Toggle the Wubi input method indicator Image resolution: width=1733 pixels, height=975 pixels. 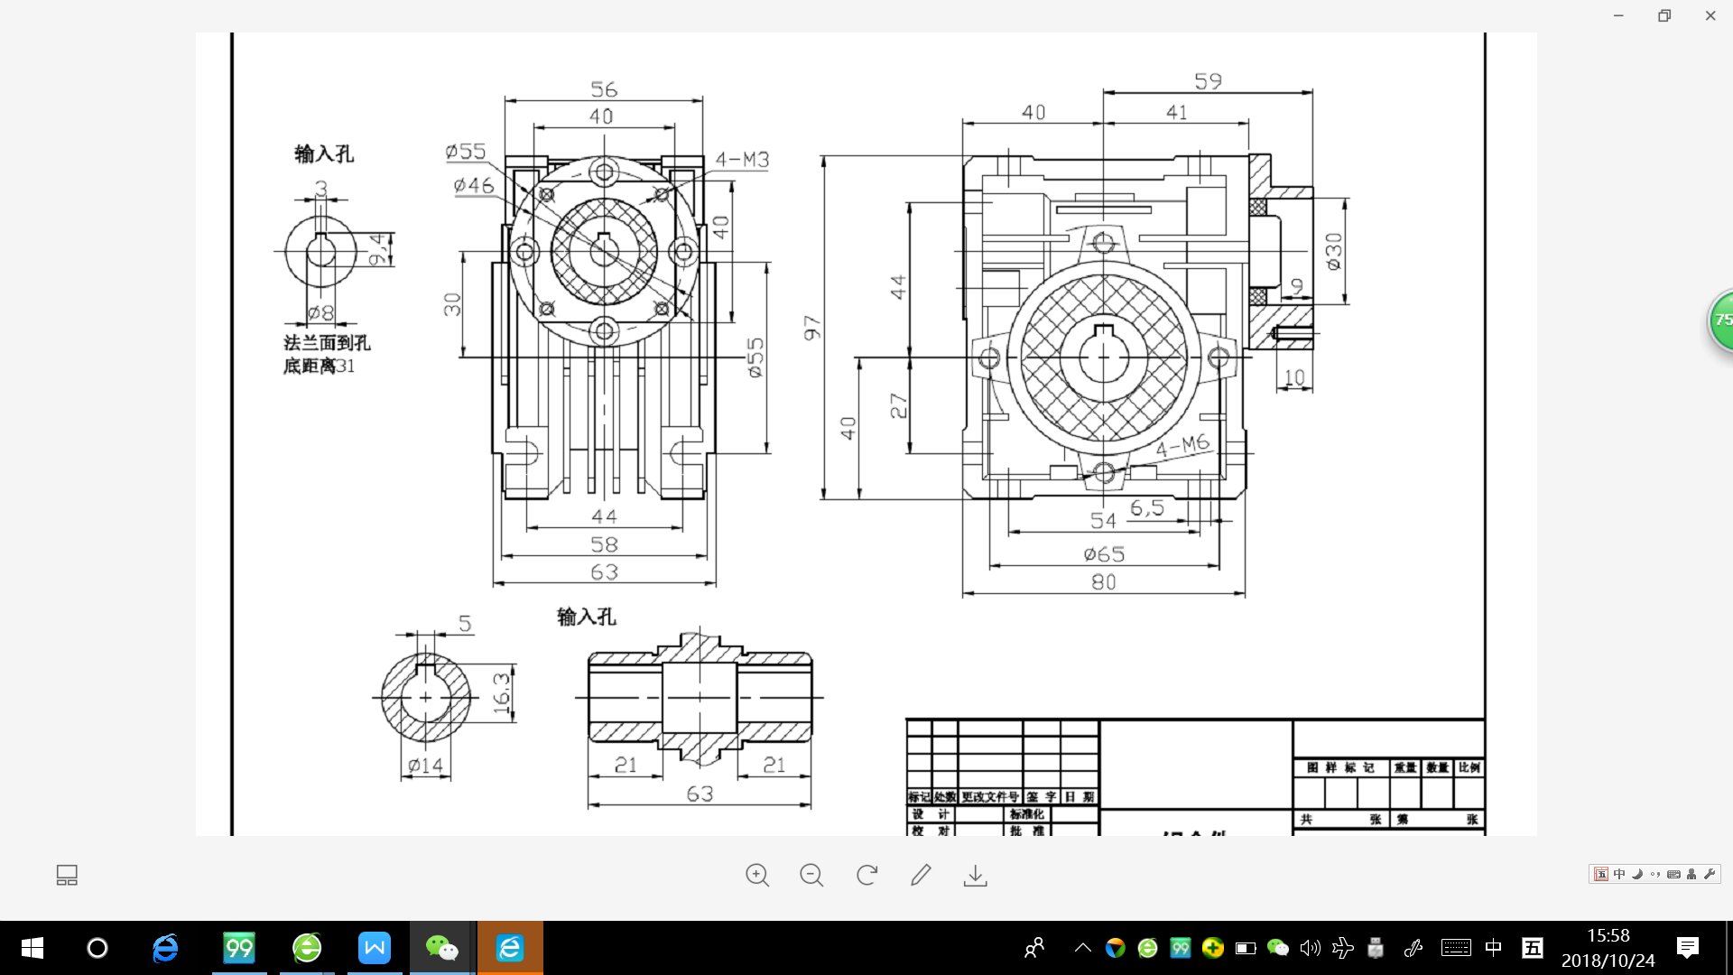click(1532, 948)
